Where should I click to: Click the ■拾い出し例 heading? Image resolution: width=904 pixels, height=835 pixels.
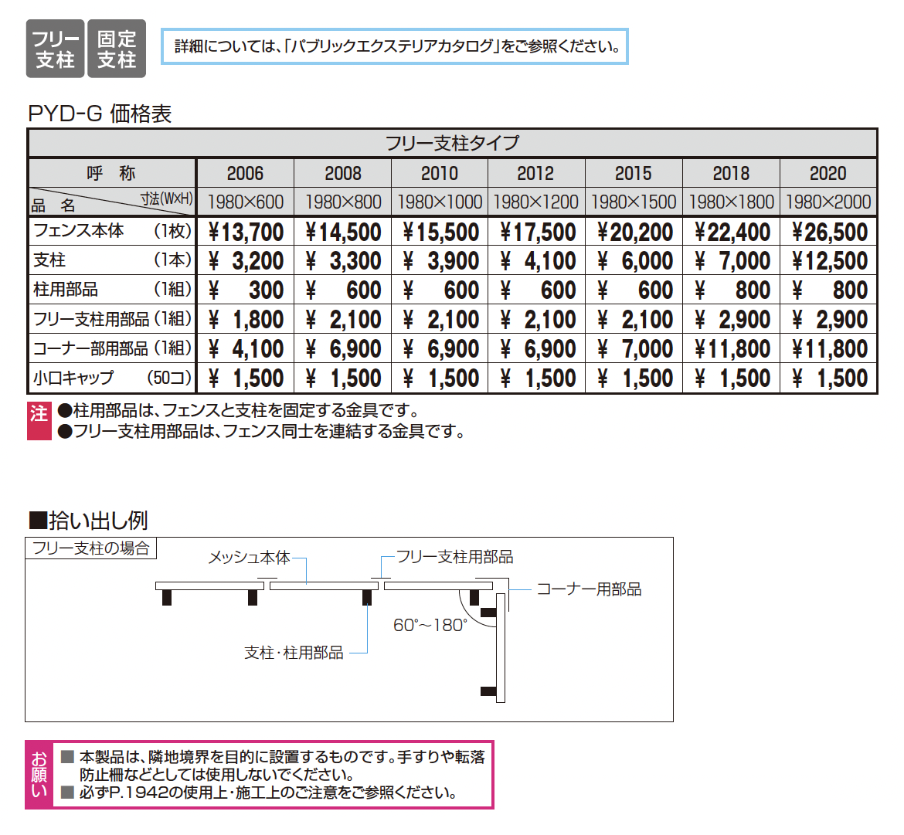pyautogui.click(x=88, y=521)
